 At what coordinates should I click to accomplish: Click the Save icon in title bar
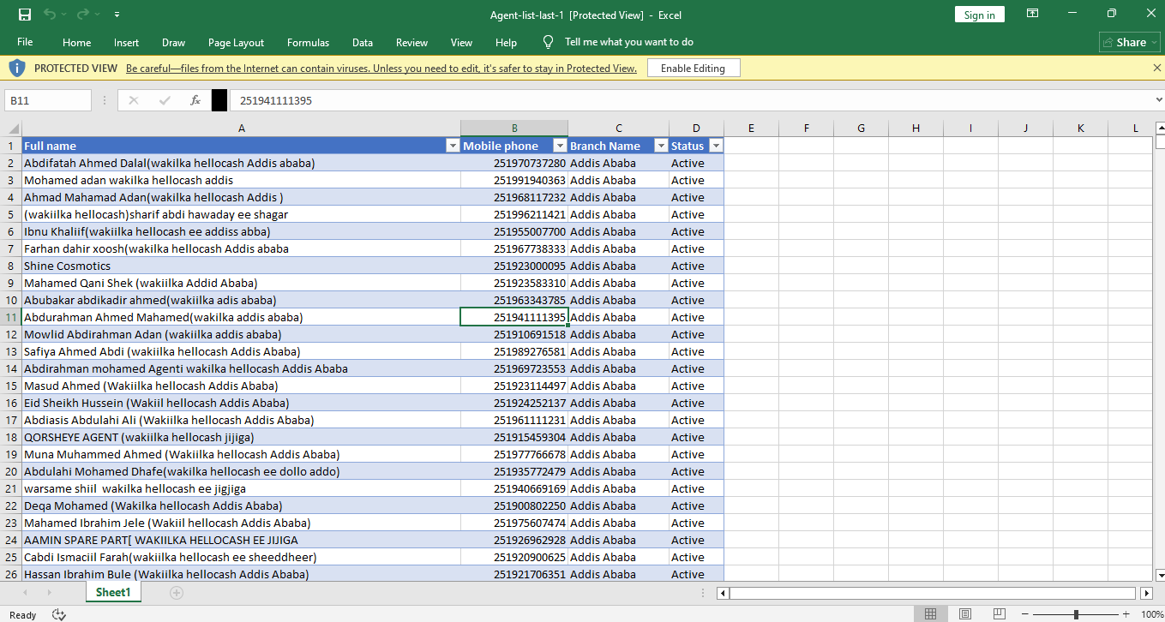(25, 15)
